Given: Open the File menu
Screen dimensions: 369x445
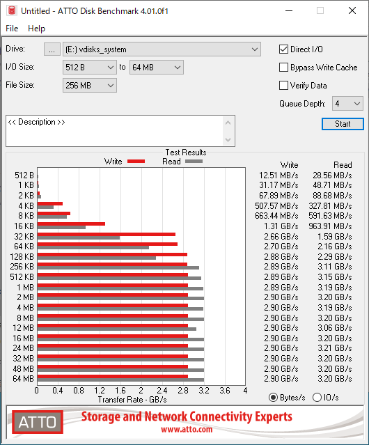Looking at the screenshot, I should (x=12, y=29).
